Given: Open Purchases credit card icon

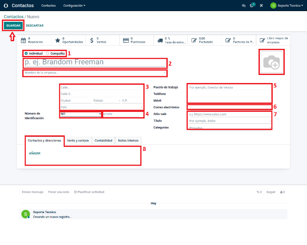Looking at the screenshot, I should tap(126, 40).
